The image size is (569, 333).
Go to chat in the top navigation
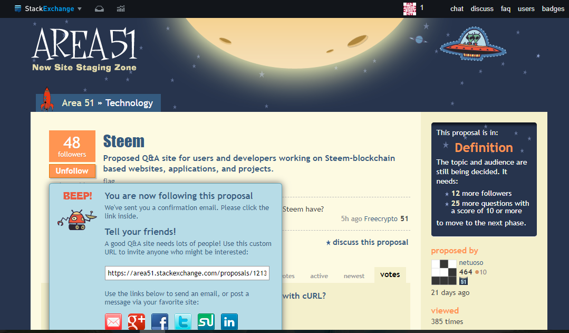pyautogui.click(x=457, y=9)
